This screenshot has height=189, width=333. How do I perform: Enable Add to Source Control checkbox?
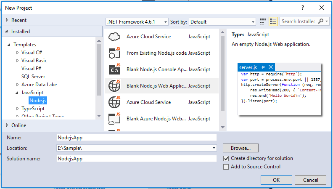click(x=226, y=167)
